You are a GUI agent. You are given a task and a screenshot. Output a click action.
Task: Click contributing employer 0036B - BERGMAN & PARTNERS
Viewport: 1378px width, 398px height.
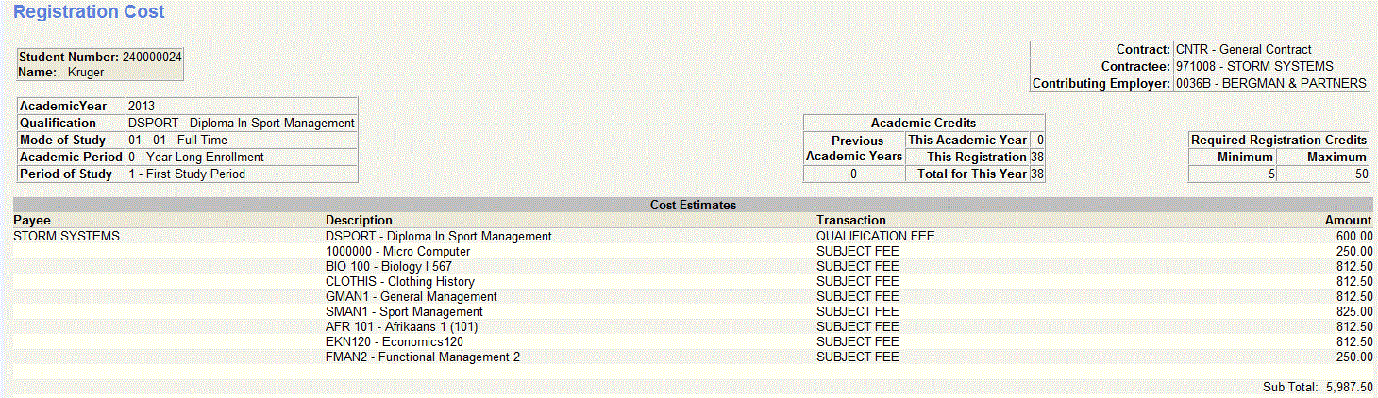pyautogui.click(x=1270, y=84)
